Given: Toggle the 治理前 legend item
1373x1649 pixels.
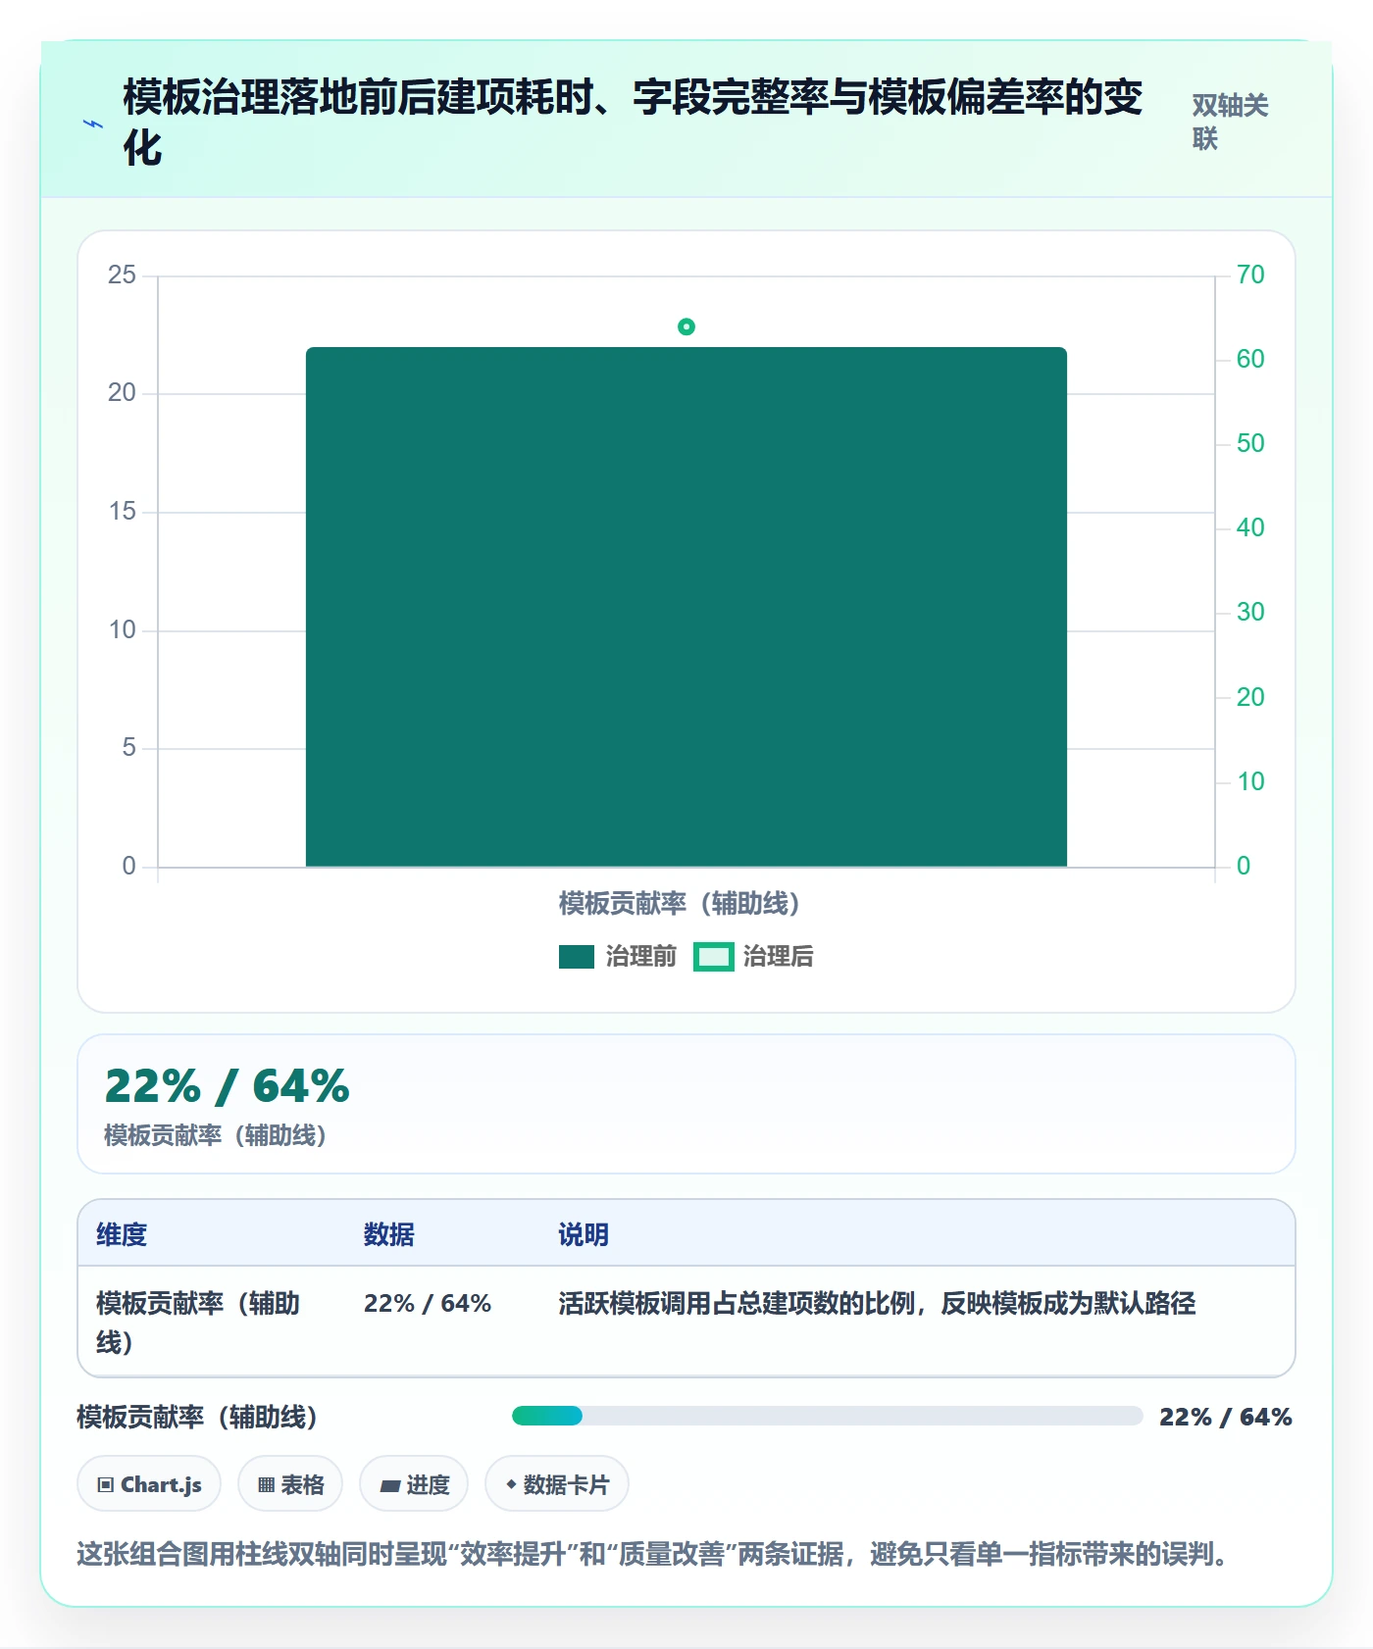Looking at the screenshot, I should 617,957.
